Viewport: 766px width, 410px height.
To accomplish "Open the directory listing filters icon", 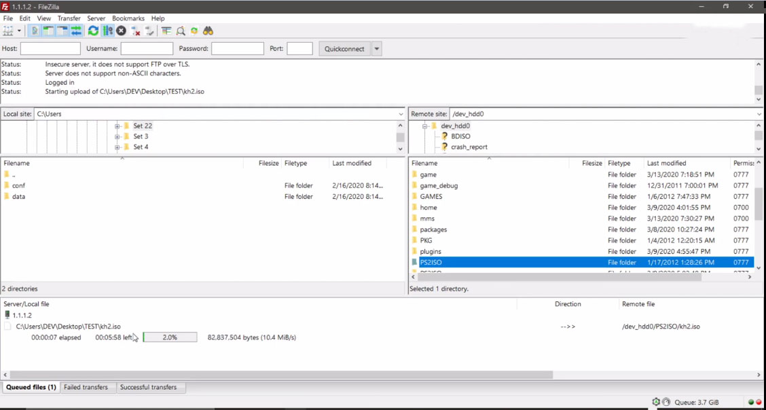I will (x=166, y=31).
